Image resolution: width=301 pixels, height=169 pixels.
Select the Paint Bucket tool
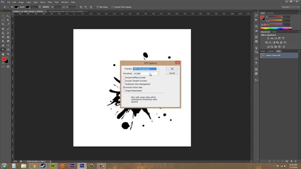pyautogui.click(x=8, y=37)
